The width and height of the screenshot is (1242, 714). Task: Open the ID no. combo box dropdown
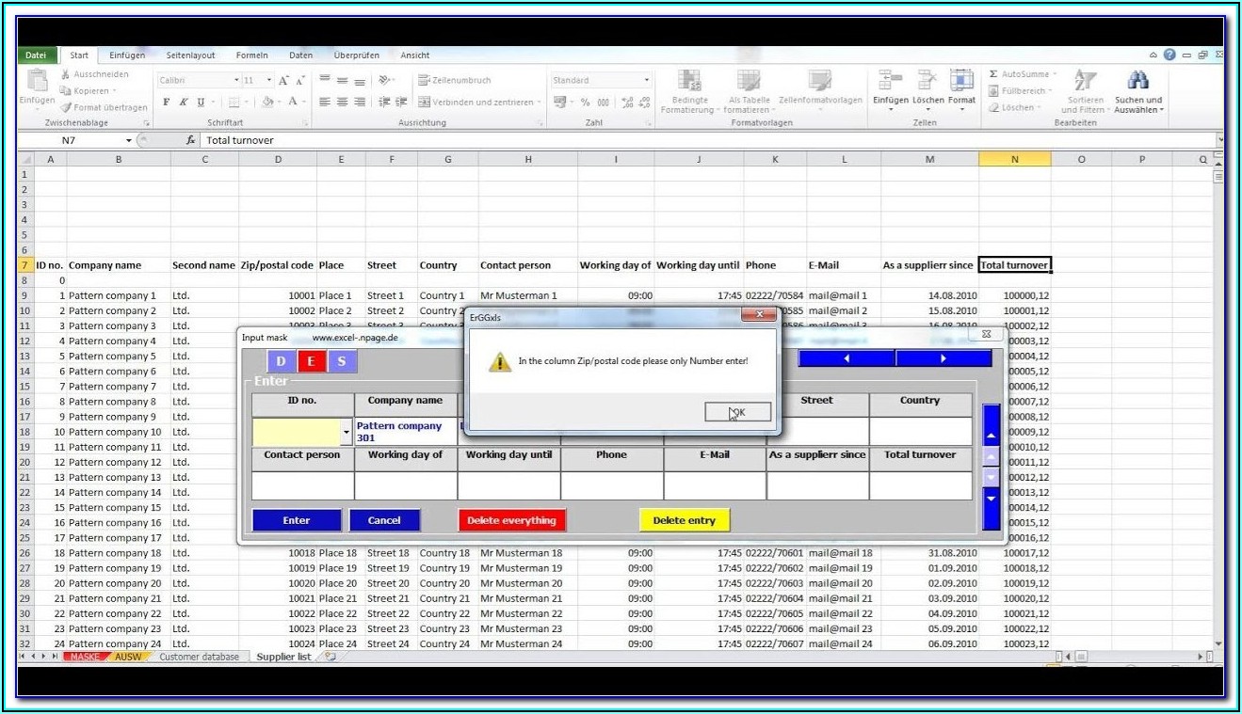point(347,433)
